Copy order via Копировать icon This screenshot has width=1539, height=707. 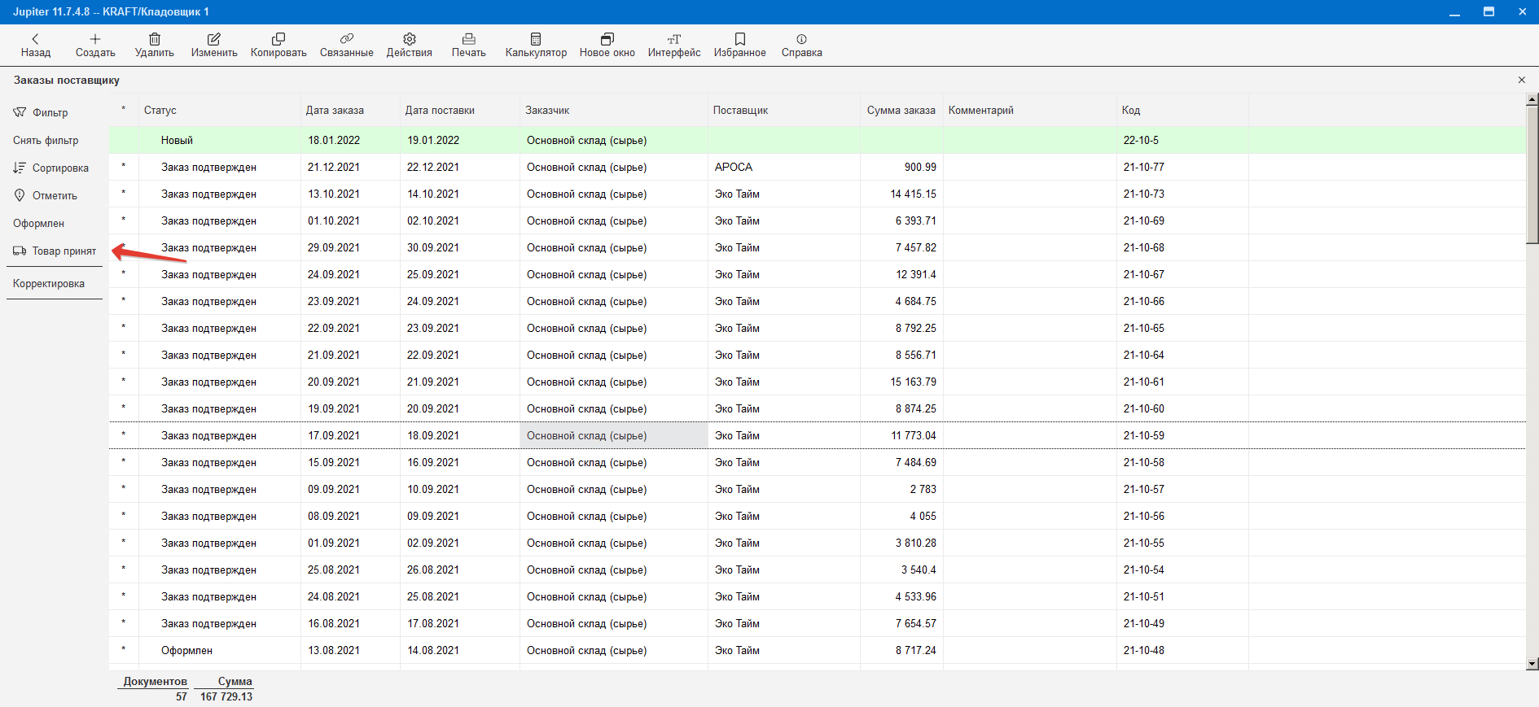tap(278, 39)
